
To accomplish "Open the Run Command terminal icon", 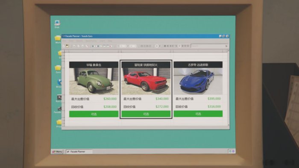I will tap(59, 98).
